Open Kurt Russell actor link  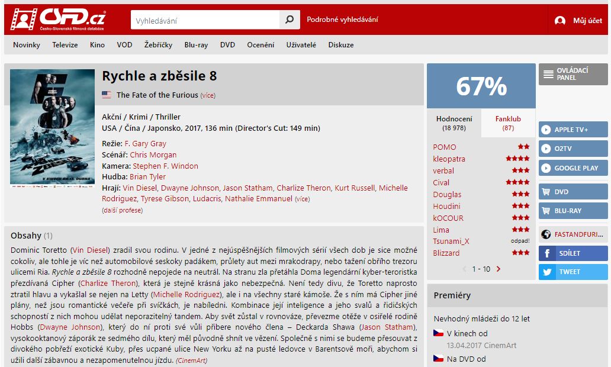[x=355, y=188]
